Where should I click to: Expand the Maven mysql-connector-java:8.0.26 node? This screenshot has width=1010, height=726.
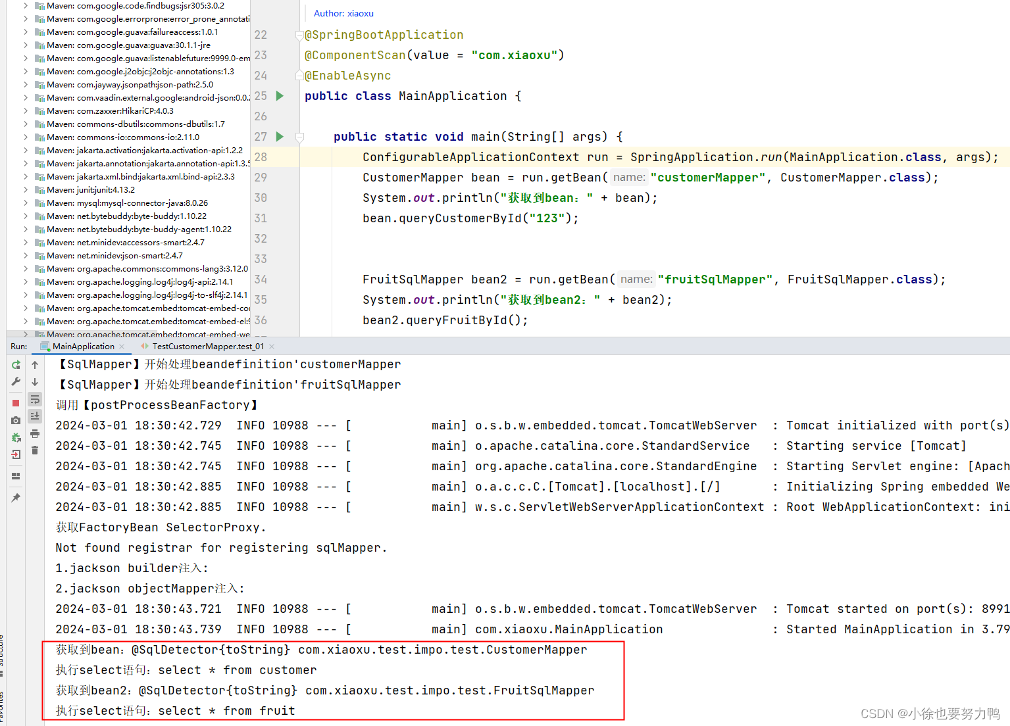(x=26, y=203)
